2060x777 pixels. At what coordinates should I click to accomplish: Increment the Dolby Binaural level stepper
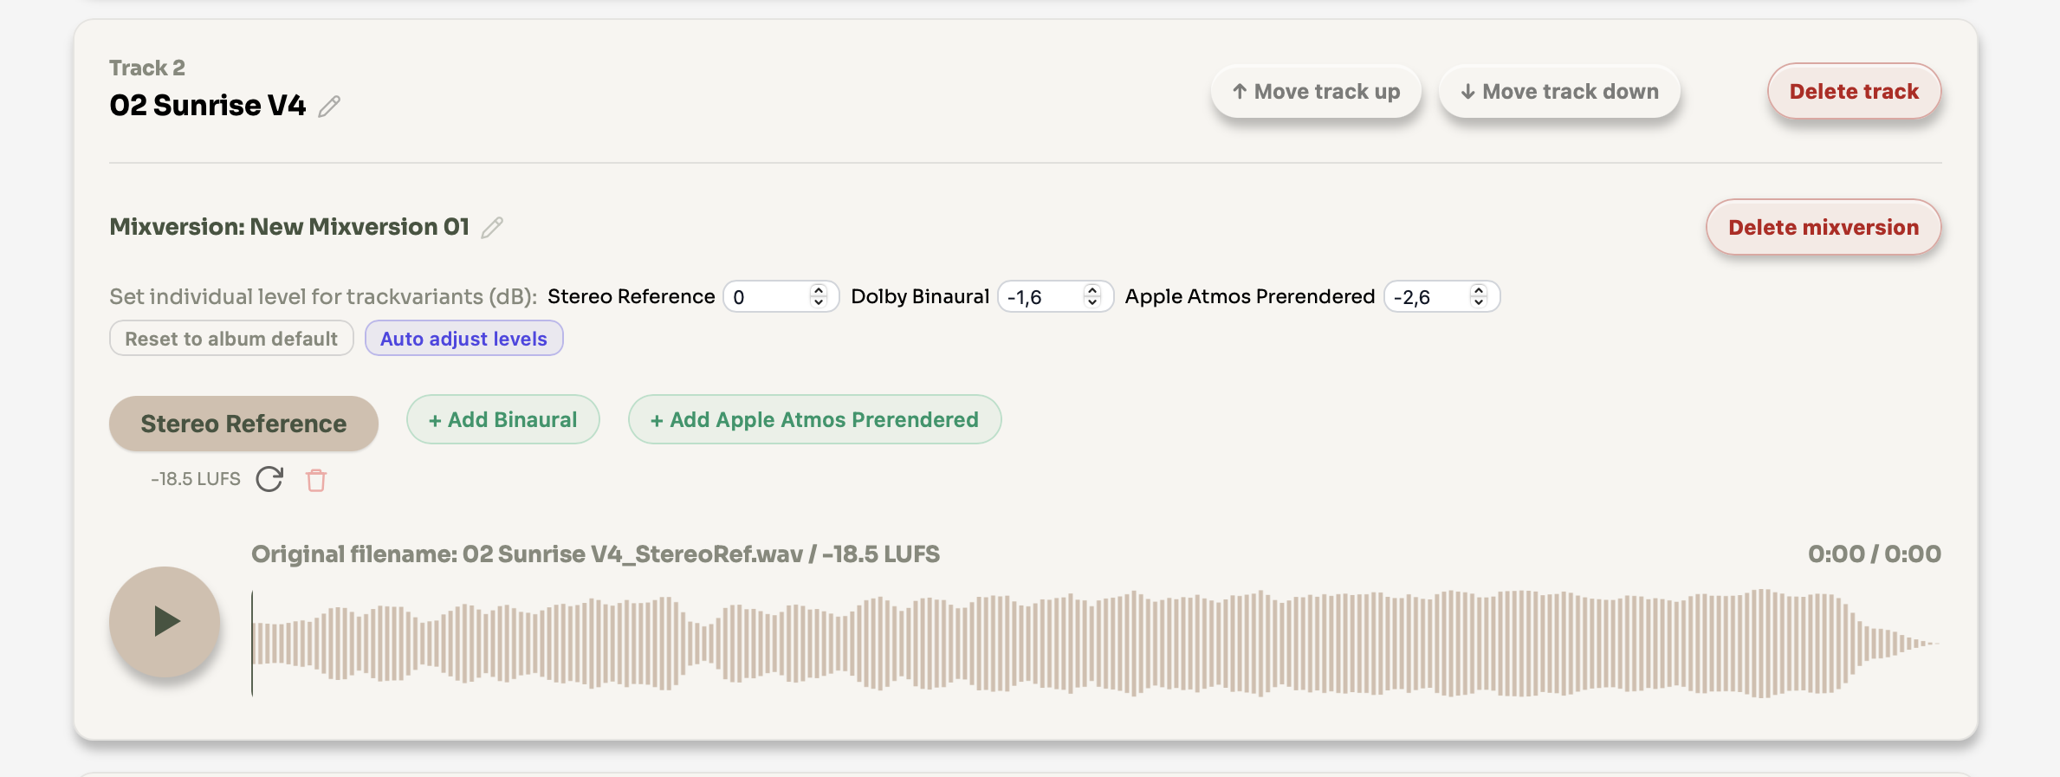point(1092,290)
